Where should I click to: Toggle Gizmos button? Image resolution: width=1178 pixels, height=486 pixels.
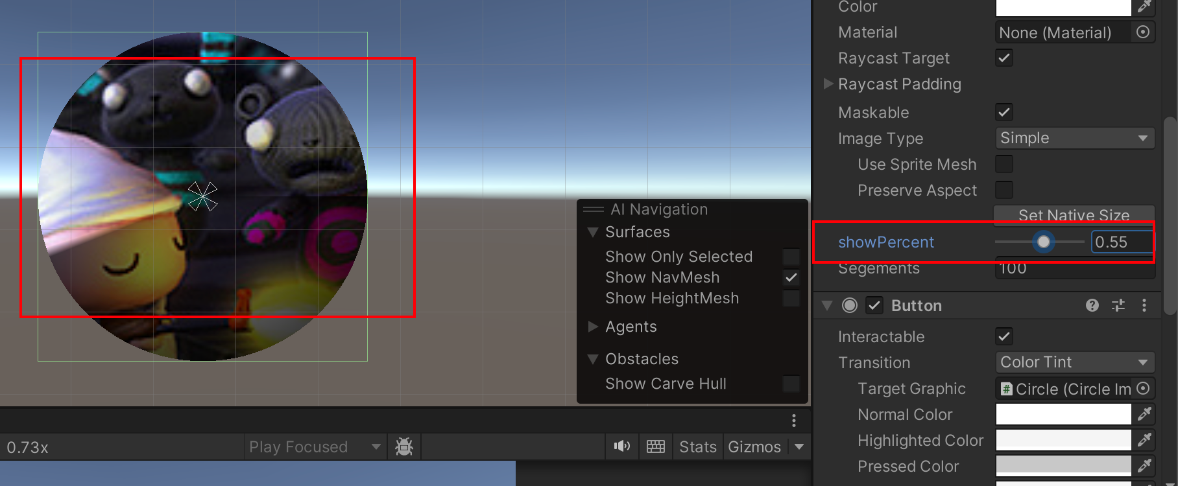[754, 446]
